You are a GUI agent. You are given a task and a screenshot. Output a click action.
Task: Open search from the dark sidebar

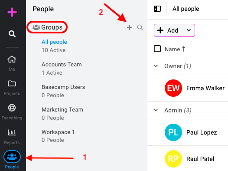pyautogui.click(x=12, y=34)
